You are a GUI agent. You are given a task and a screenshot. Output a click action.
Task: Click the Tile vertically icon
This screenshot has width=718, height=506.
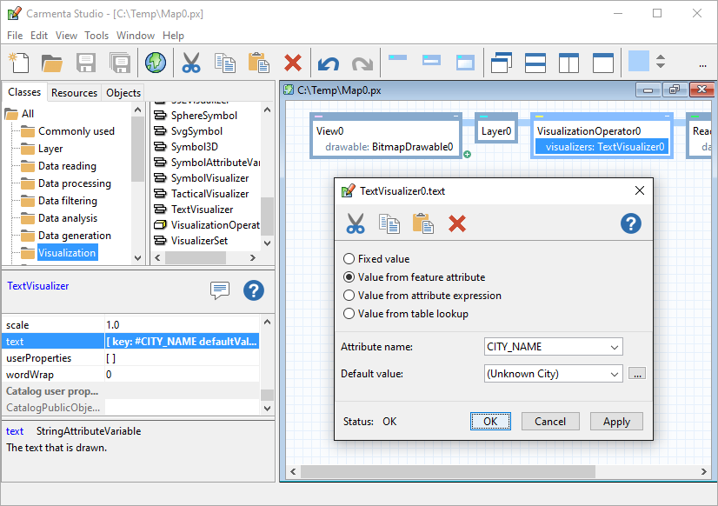pyautogui.click(x=568, y=63)
